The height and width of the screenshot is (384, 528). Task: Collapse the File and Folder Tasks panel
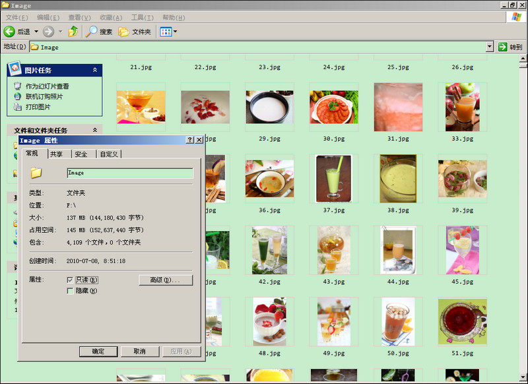(95, 130)
